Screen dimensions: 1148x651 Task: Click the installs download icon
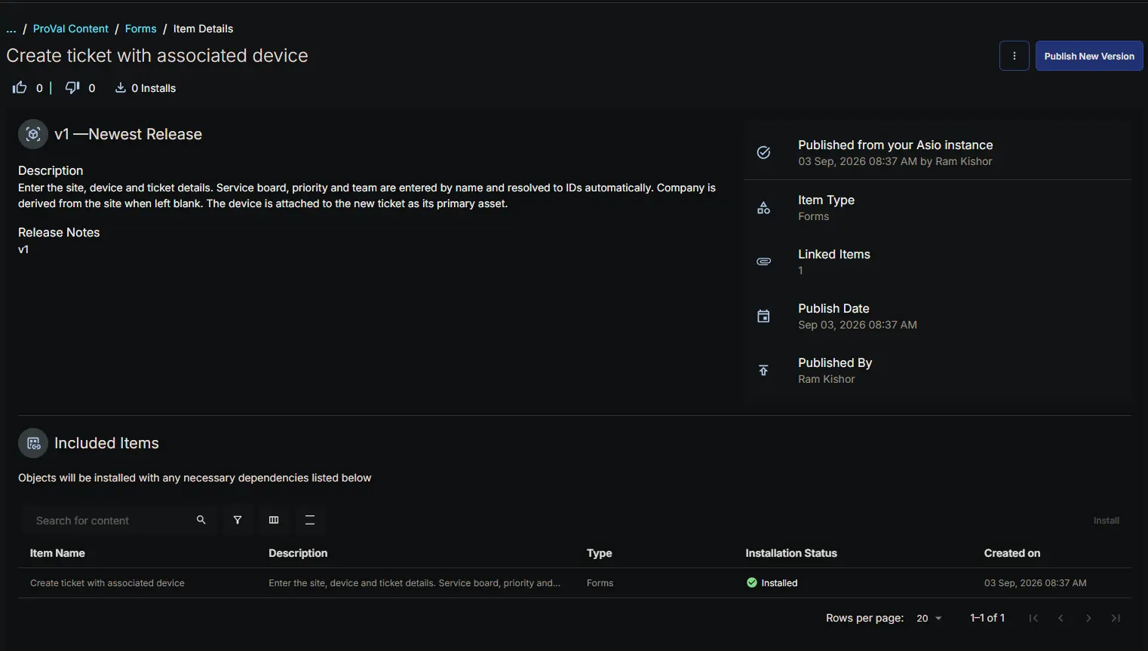(120, 87)
